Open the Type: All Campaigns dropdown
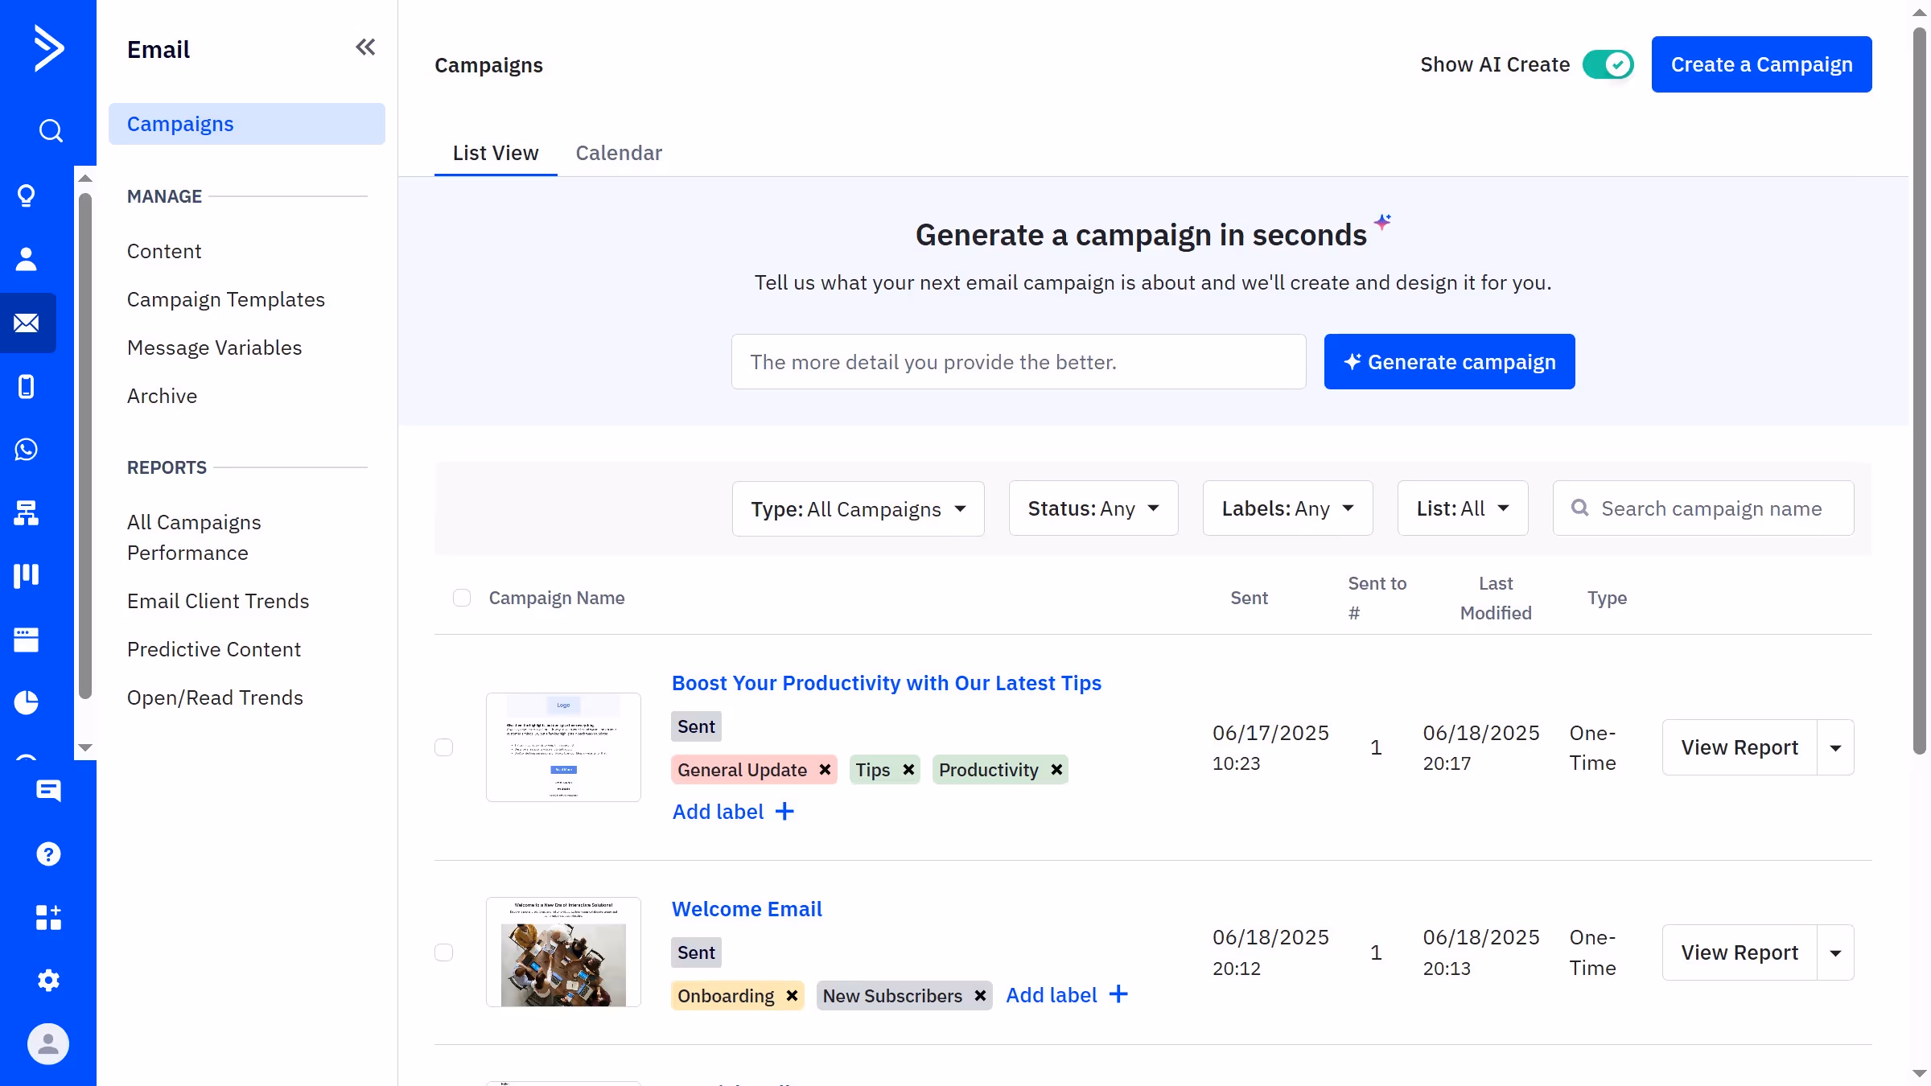Screen dimensions: 1931x1086 (x=858, y=509)
